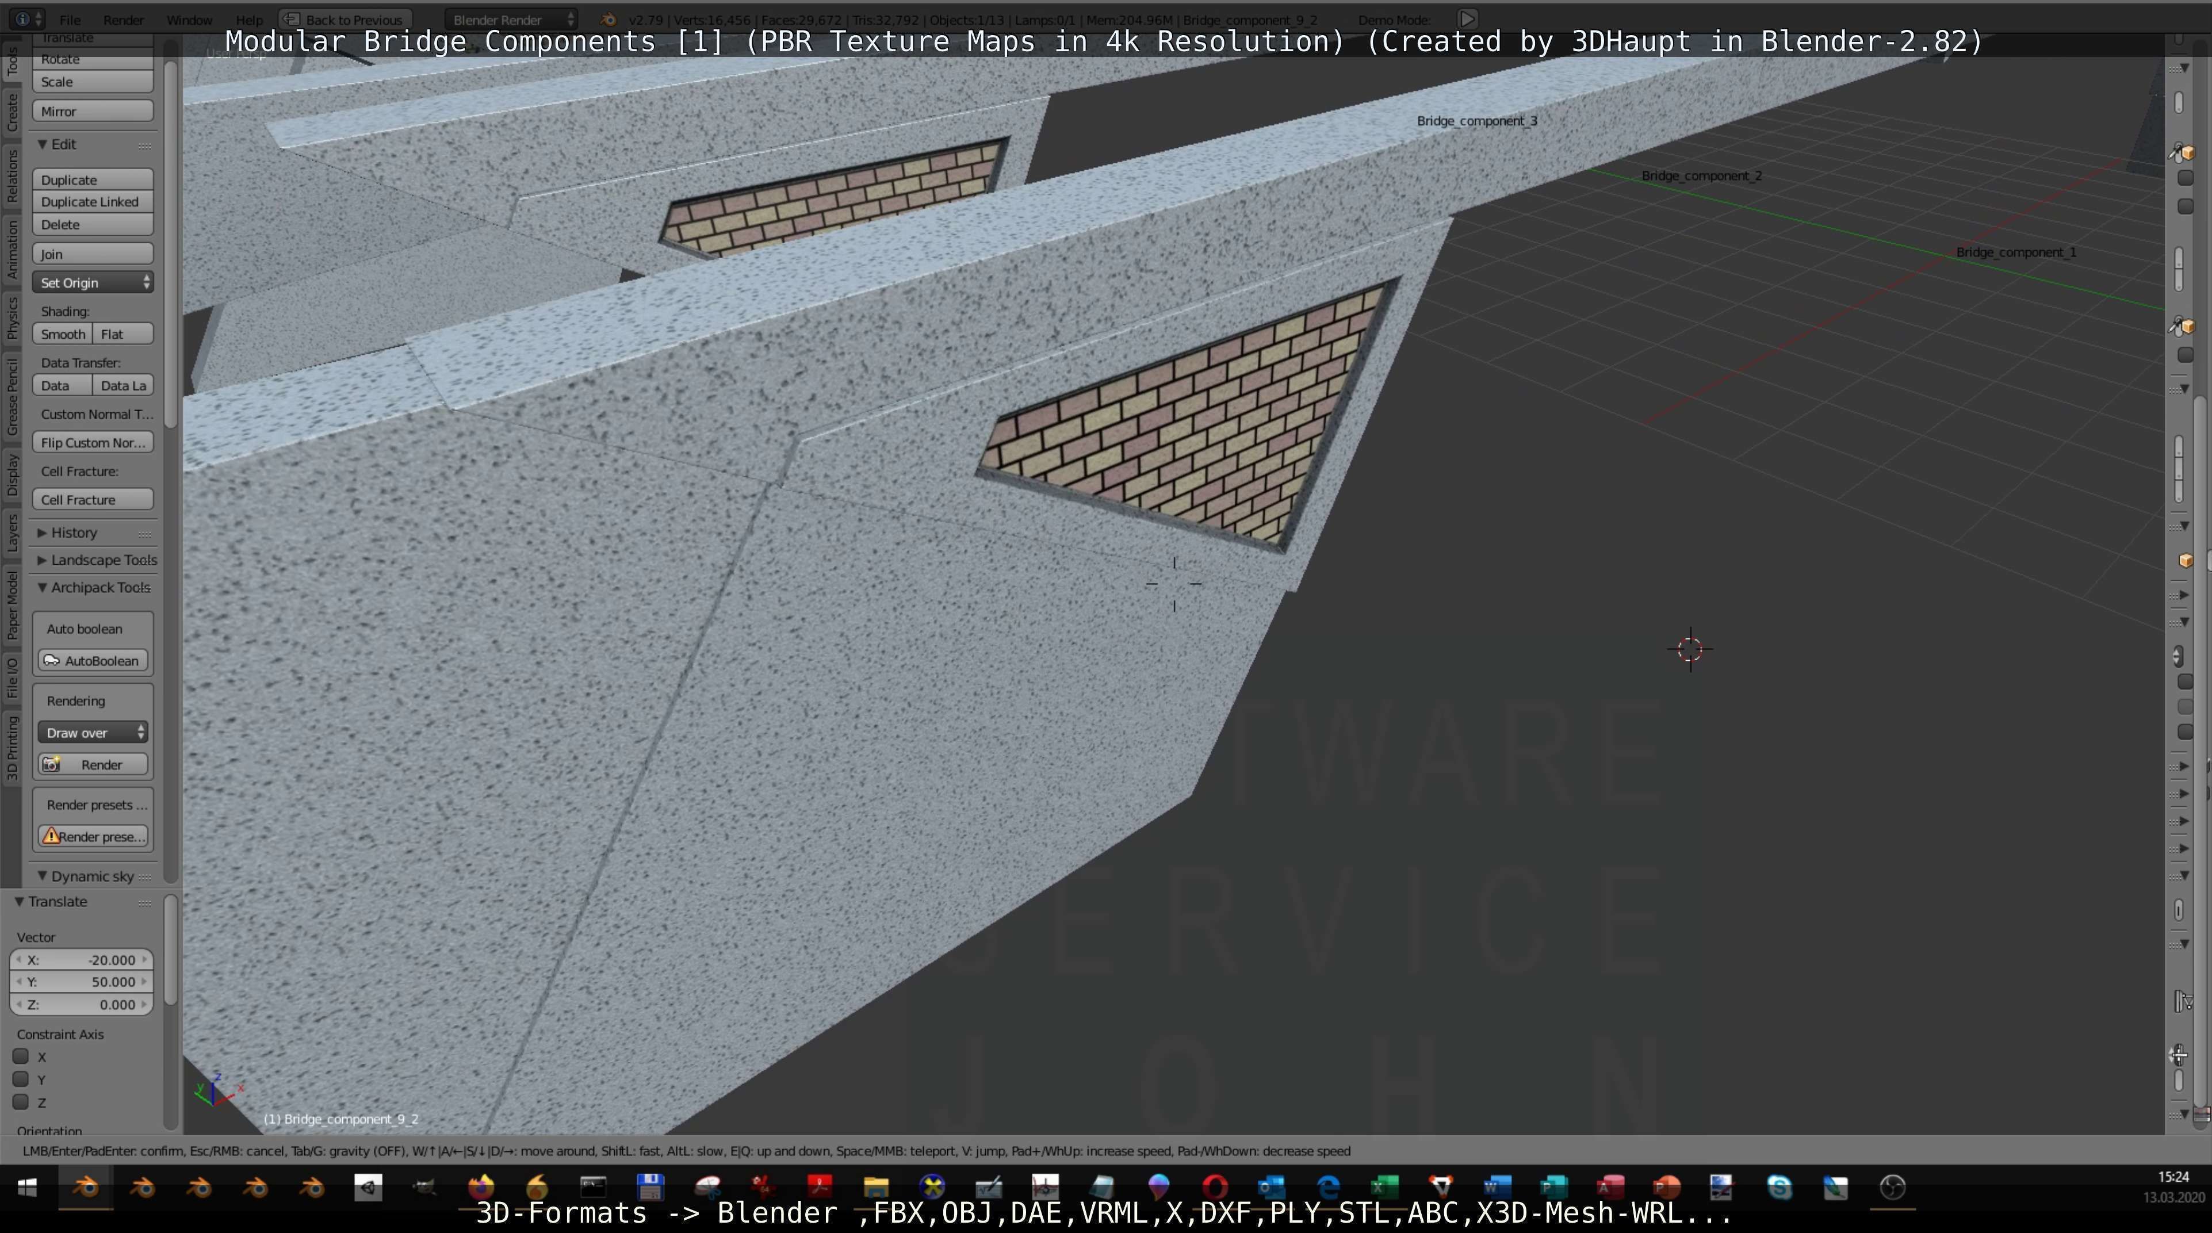
Task: Open Skype from the taskbar
Action: [1779, 1188]
